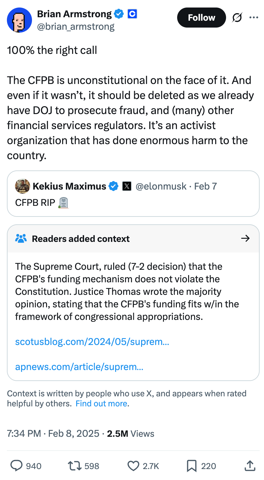The height and width of the screenshot is (480, 264).
Task: Click the Coinbase affiliation badge icon
Action: (132, 14)
